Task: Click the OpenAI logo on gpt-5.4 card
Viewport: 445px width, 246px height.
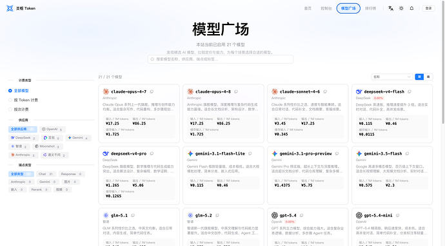Action: [275, 215]
